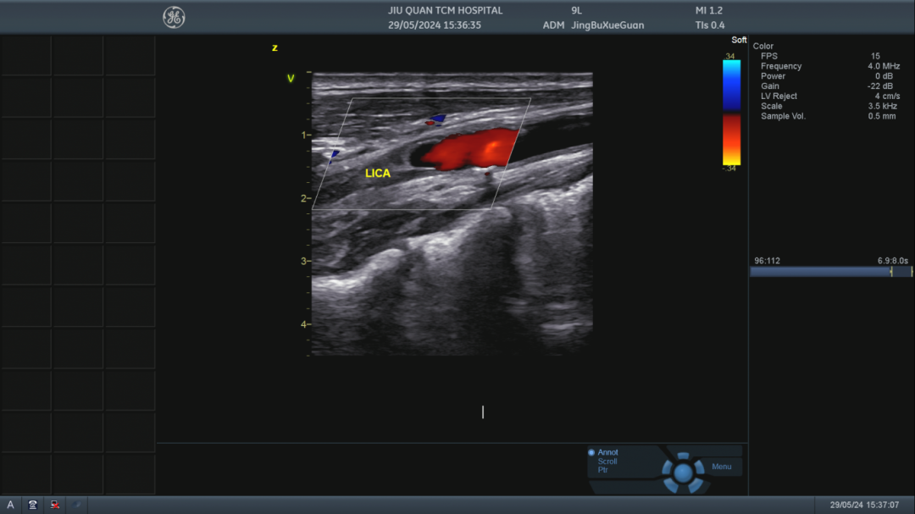This screenshot has height=514, width=915.
Task: Click the scale maximum 34 above color bar
Action: coord(730,57)
